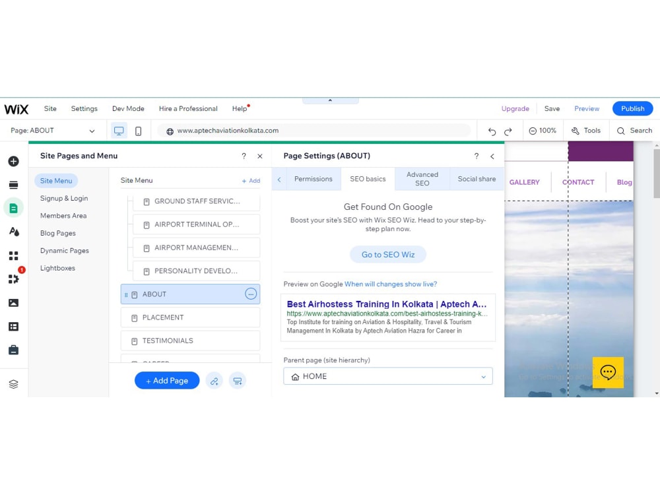Redo the last action

click(508, 131)
